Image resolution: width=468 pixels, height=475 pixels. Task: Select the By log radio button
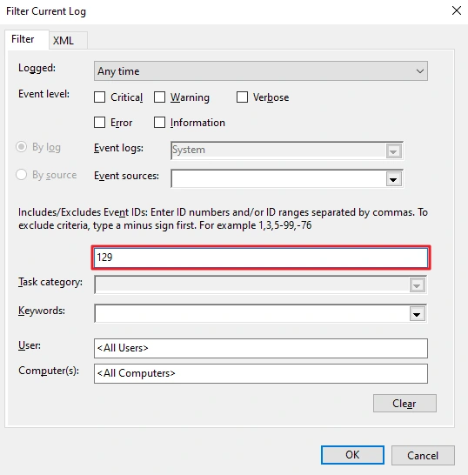pyautogui.click(x=21, y=147)
